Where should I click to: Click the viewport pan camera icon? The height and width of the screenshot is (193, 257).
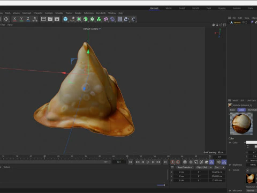tap(214, 25)
